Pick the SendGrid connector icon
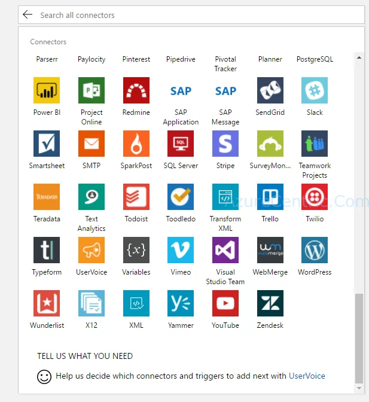The image size is (369, 402). coord(270,90)
